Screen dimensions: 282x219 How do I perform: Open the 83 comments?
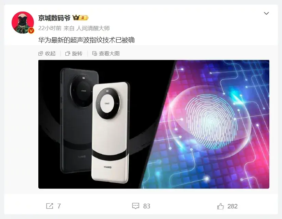pyautogui.click(x=146, y=206)
